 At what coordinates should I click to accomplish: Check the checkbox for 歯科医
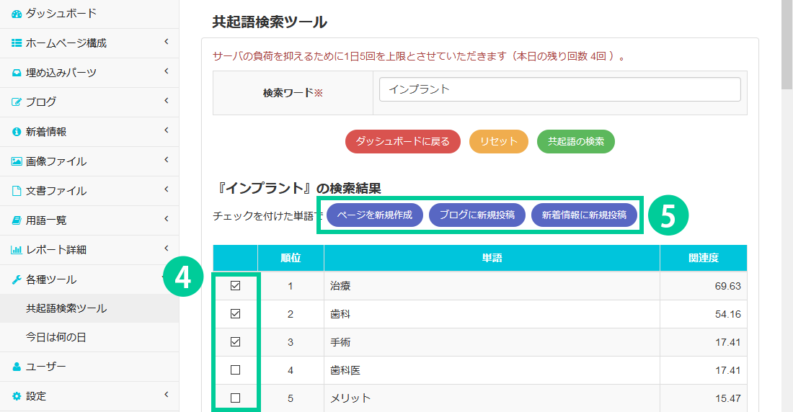coord(235,370)
